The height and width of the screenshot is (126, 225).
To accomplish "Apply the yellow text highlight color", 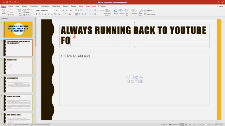I will point(65,14).
